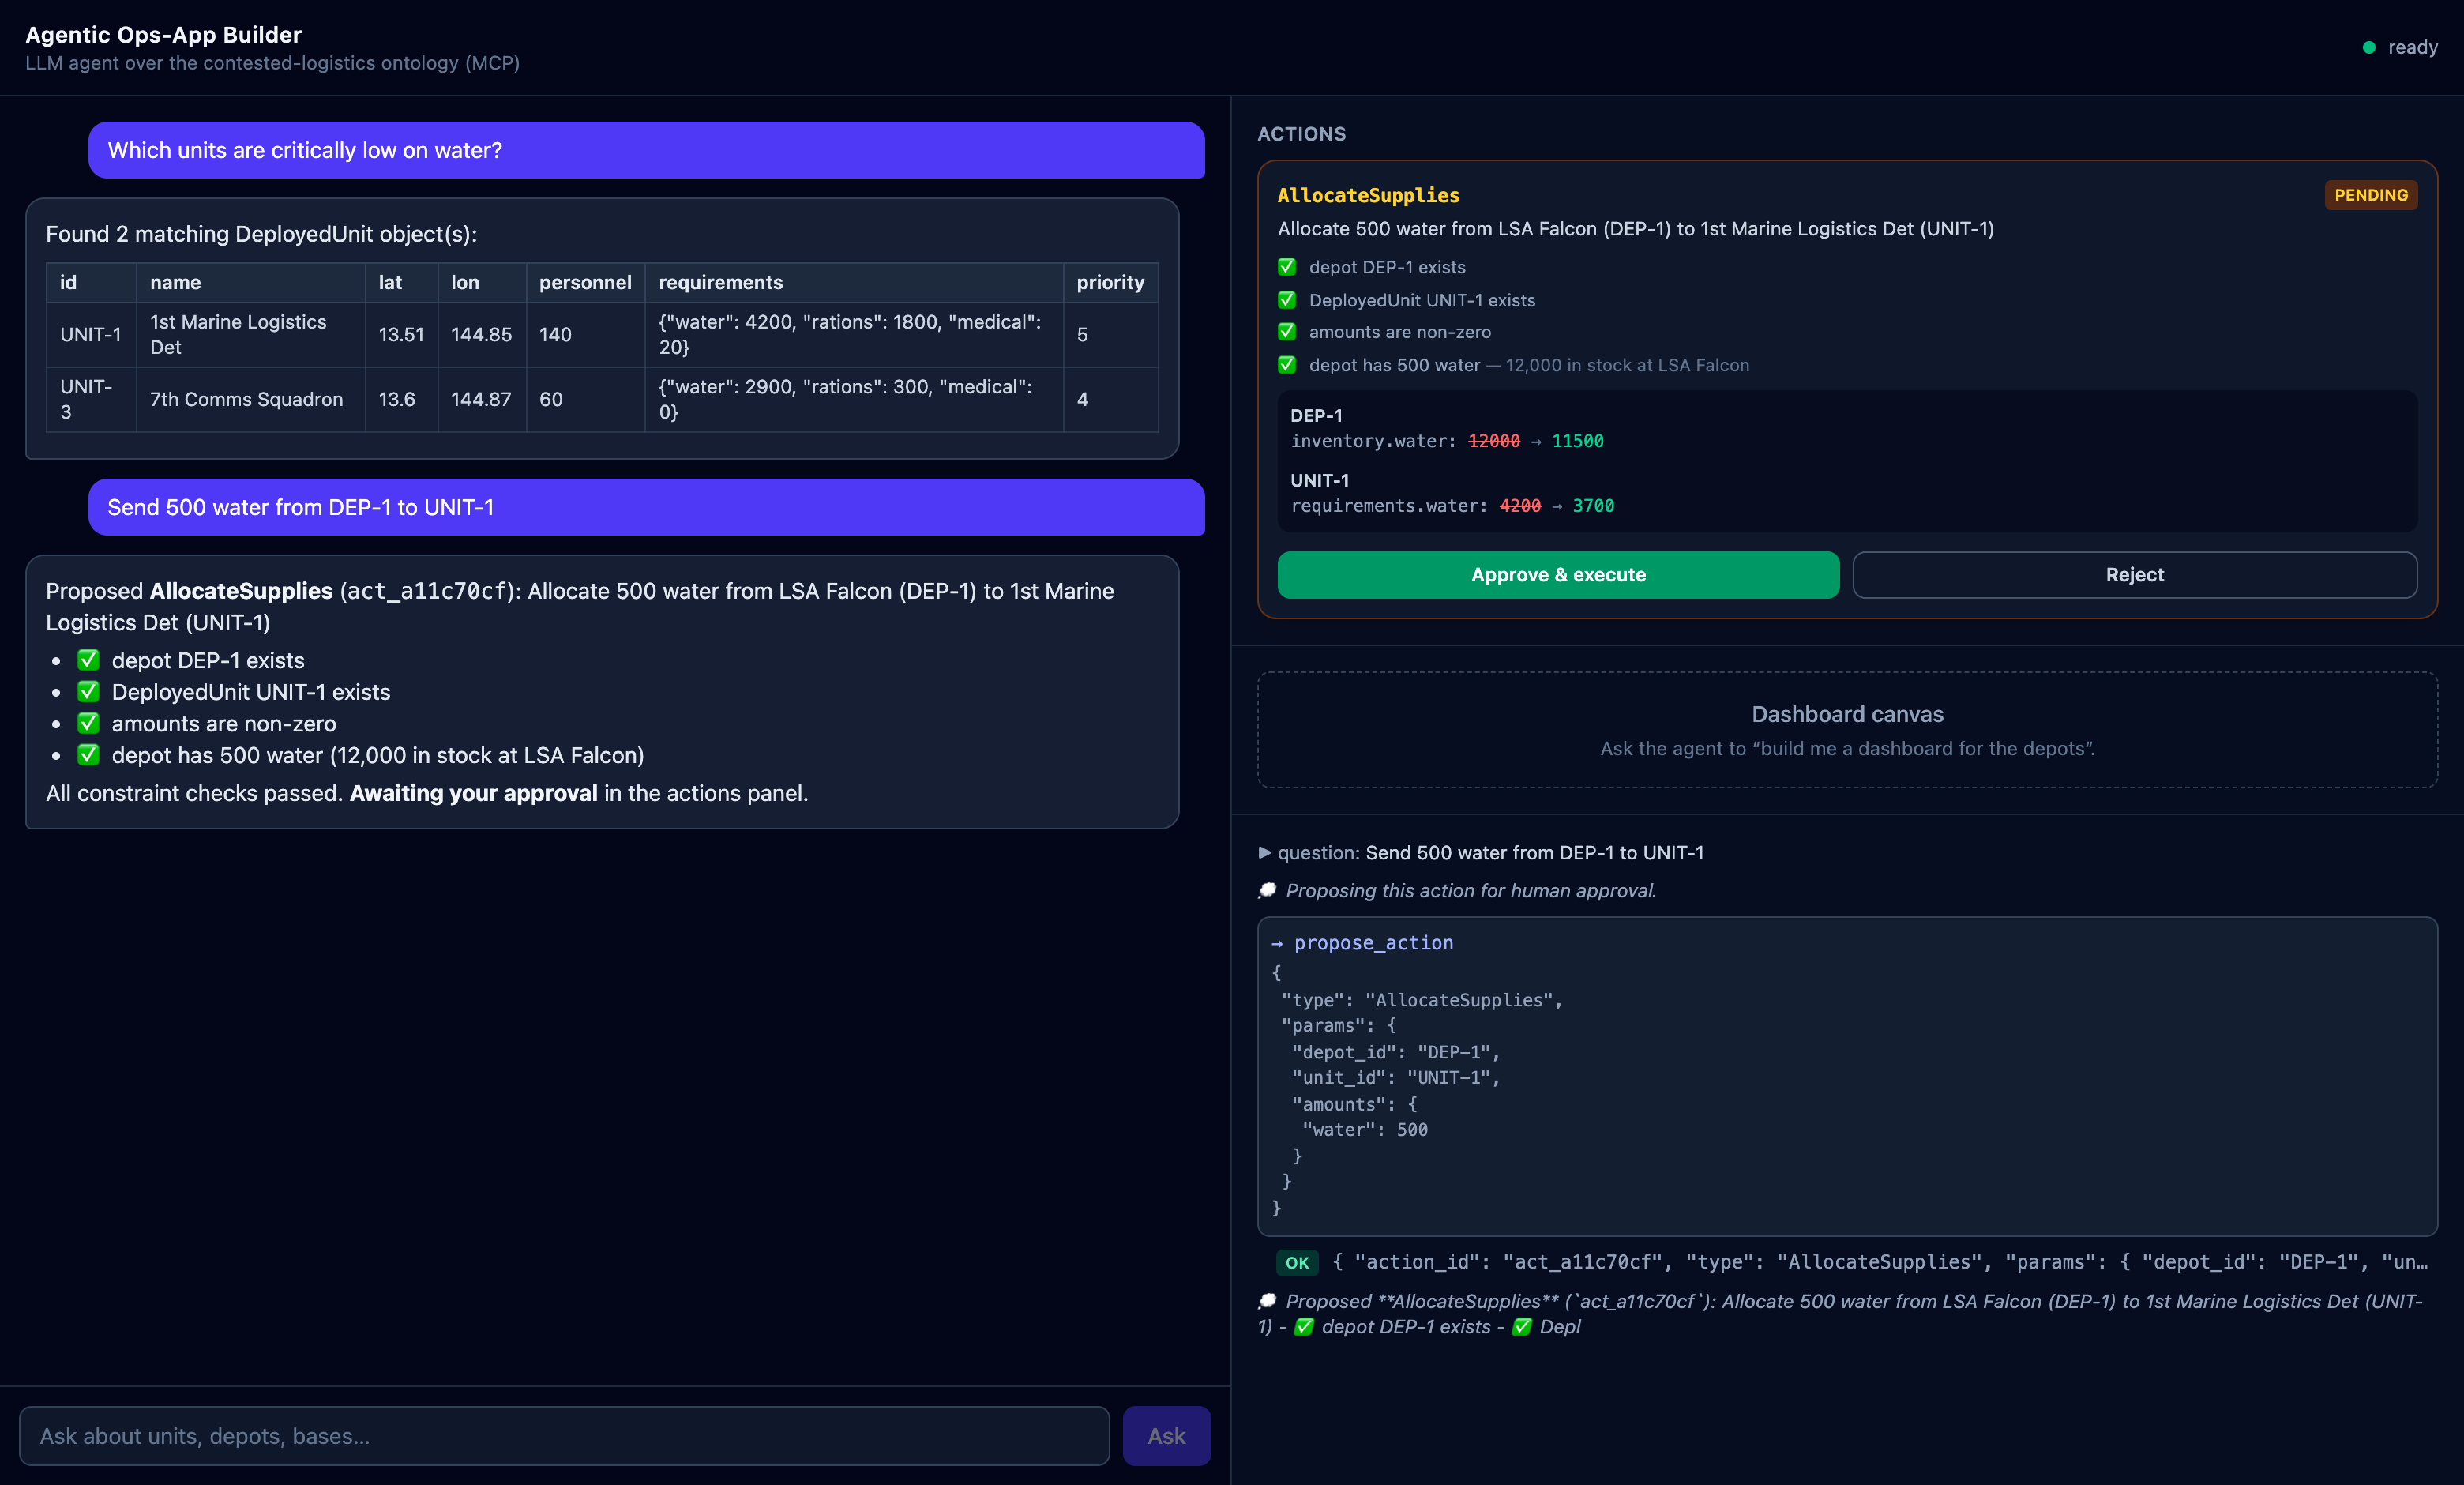
Task: Click check icon in trace before 'depot DEP-1 exists'
Action: [x=1304, y=1327]
